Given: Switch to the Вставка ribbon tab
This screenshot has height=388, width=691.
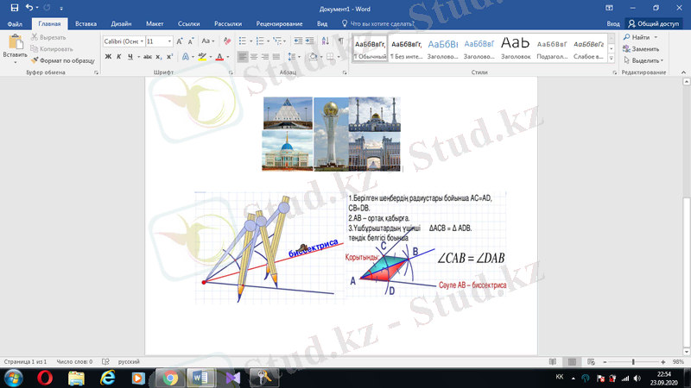Looking at the screenshot, I should [86, 24].
